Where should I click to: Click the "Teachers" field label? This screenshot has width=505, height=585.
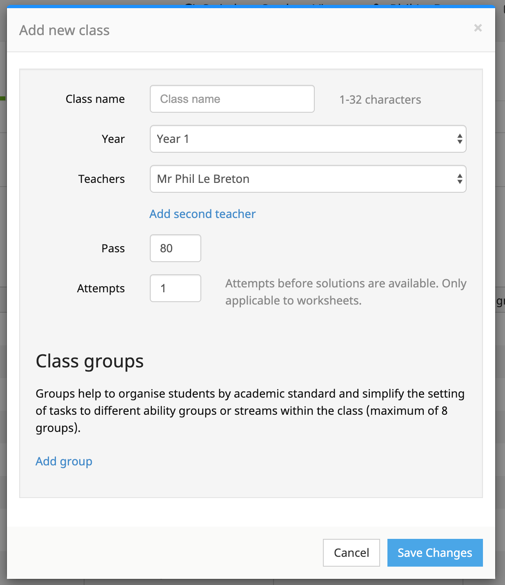click(101, 179)
